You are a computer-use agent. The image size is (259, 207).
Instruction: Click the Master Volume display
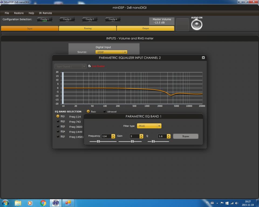(x=162, y=21)
